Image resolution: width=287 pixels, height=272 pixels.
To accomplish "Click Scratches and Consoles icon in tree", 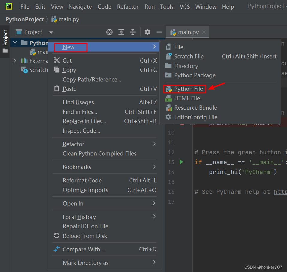I will tap(24, 70).
